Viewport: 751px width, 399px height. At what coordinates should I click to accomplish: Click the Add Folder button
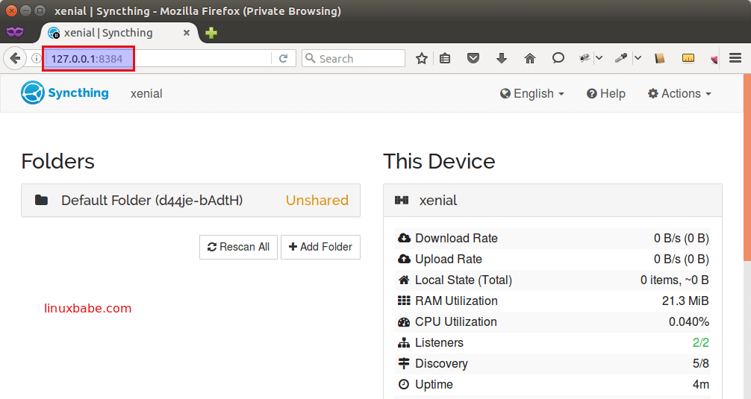[x=320, y=247]
